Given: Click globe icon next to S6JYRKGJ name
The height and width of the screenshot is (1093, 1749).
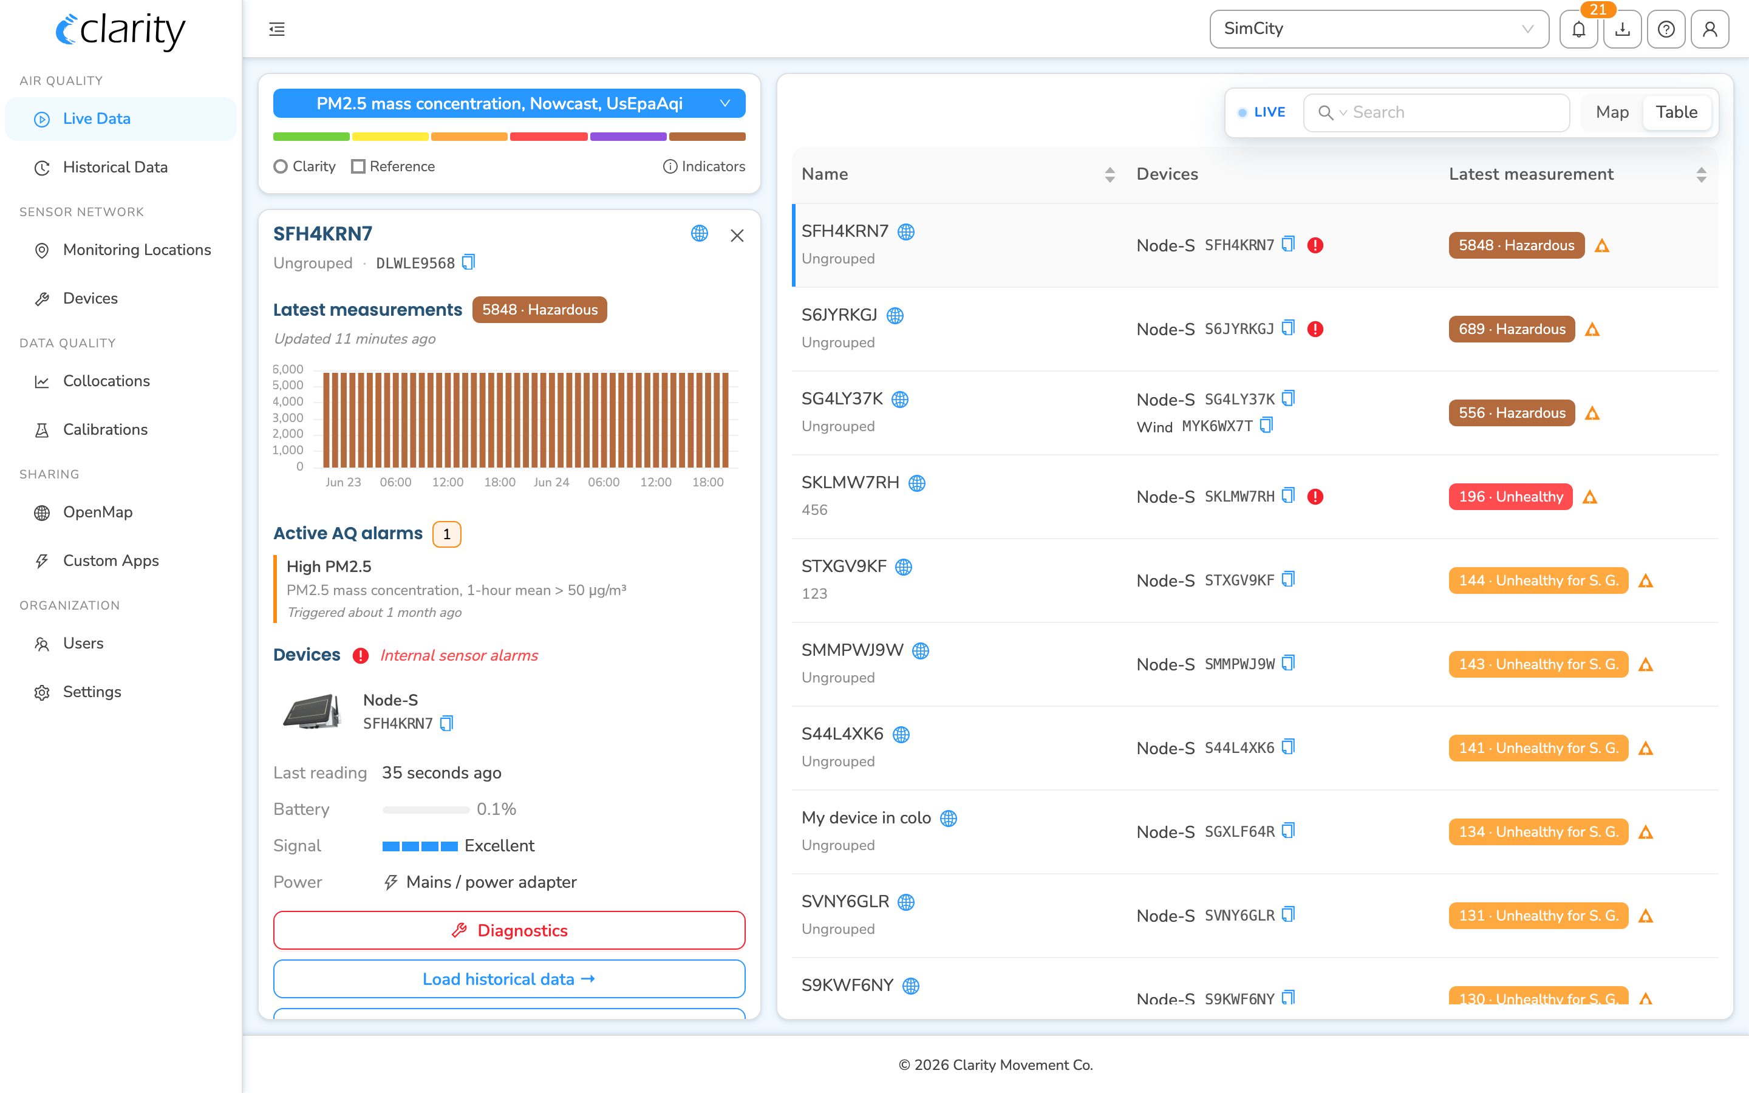Looking at the screenshot, I should coord(895,315).
